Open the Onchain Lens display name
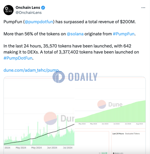 click(x=28, y=8)
